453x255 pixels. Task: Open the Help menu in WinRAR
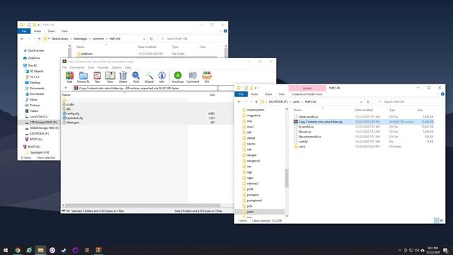128,67
